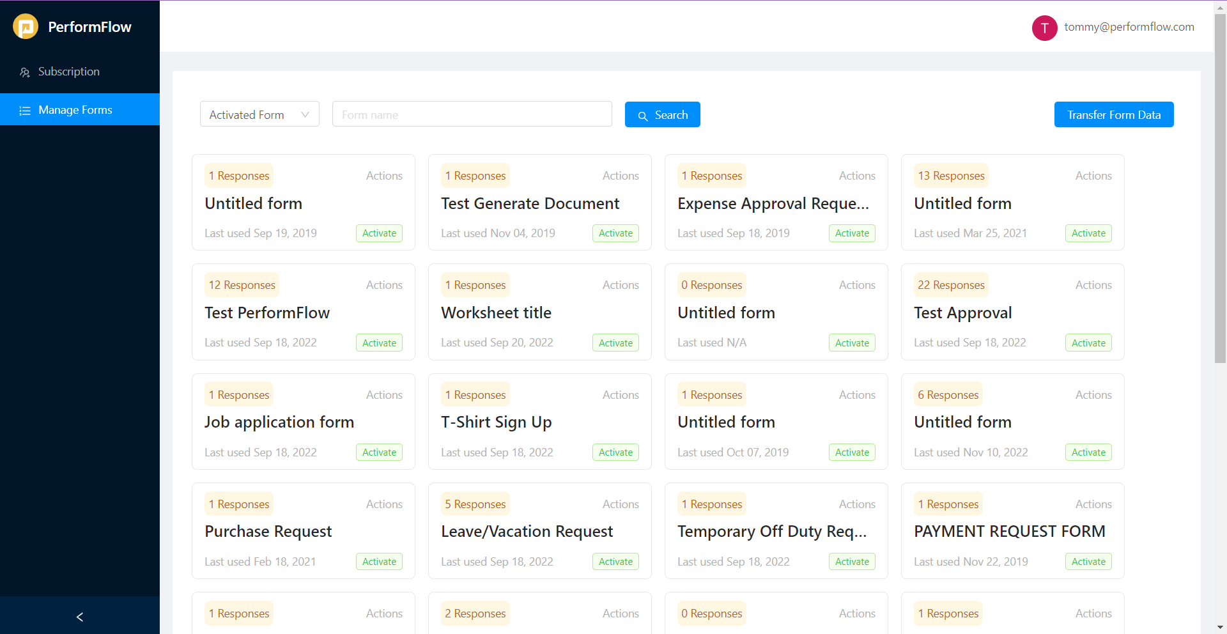Click the scrollbar down arrow
Screen dimensions: 1227x634
coord(1219,628)
